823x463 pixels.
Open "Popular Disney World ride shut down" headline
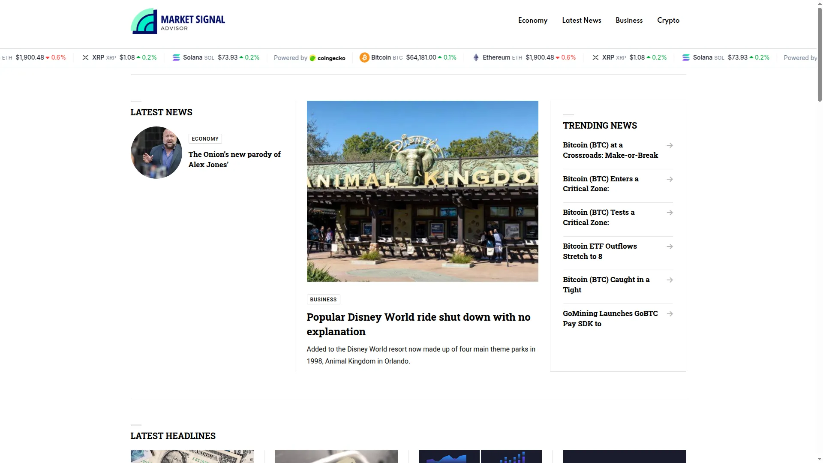[x=418, y=324]
